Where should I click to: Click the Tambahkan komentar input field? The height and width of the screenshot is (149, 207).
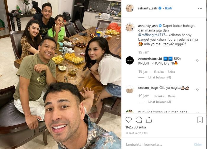point(159,145)
